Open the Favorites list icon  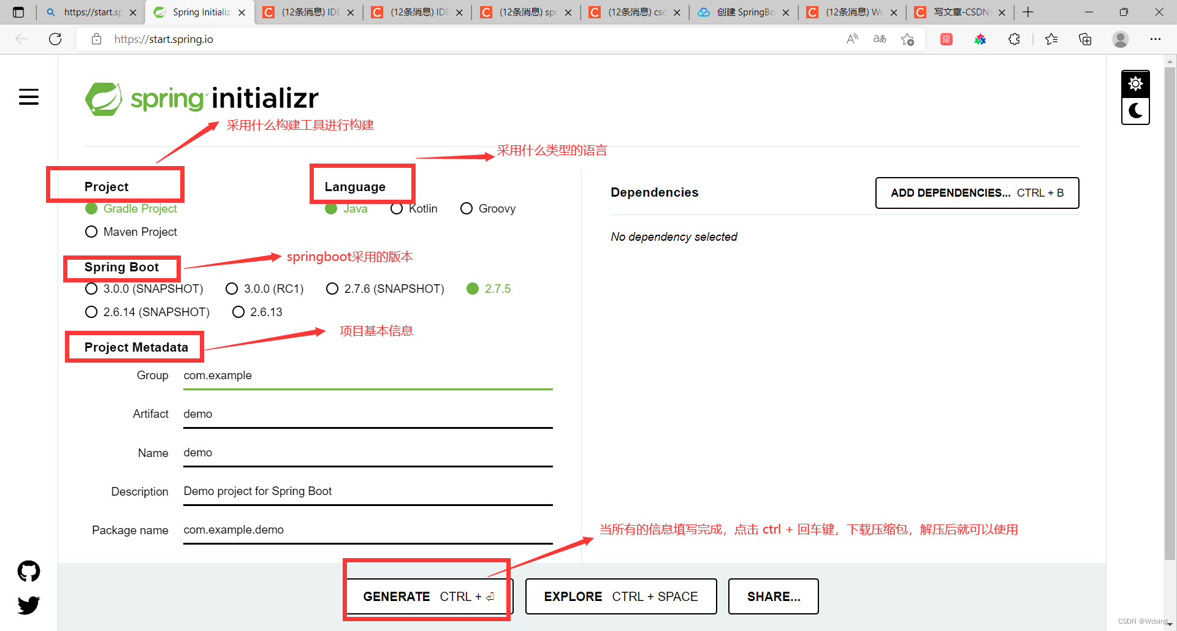(x=1051, y=39)
